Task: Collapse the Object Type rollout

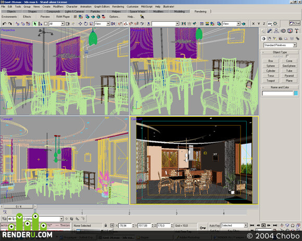Action: [280, 52]
